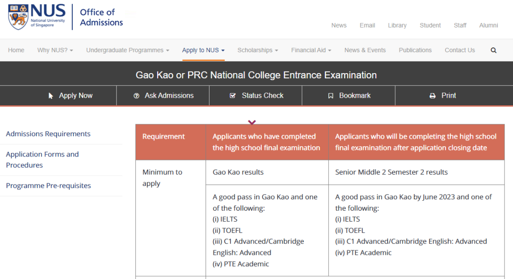Expand the Financial Aid dropdown
This screenshot has height=279, width=513.
pyautogui.click(x=311, y=50)
